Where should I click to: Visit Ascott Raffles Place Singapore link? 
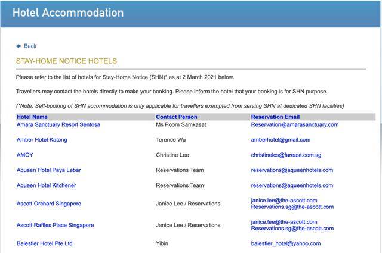pos(55,225)
